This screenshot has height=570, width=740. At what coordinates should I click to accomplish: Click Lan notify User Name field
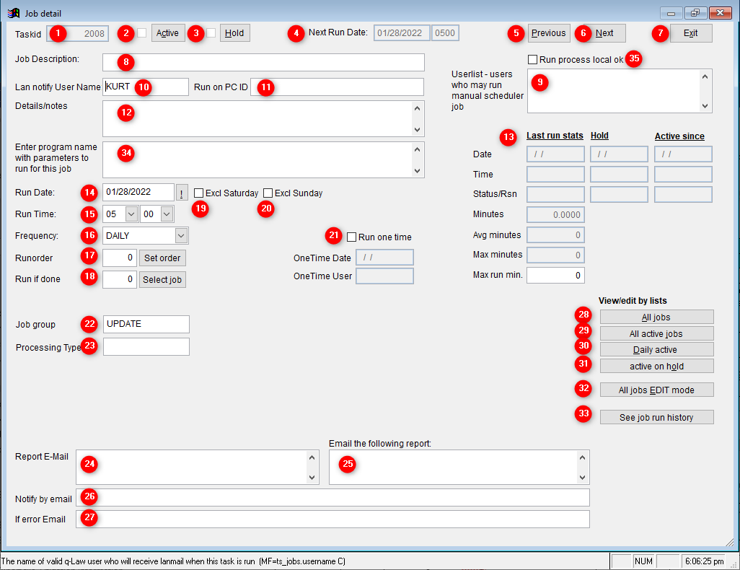(146, 87)
